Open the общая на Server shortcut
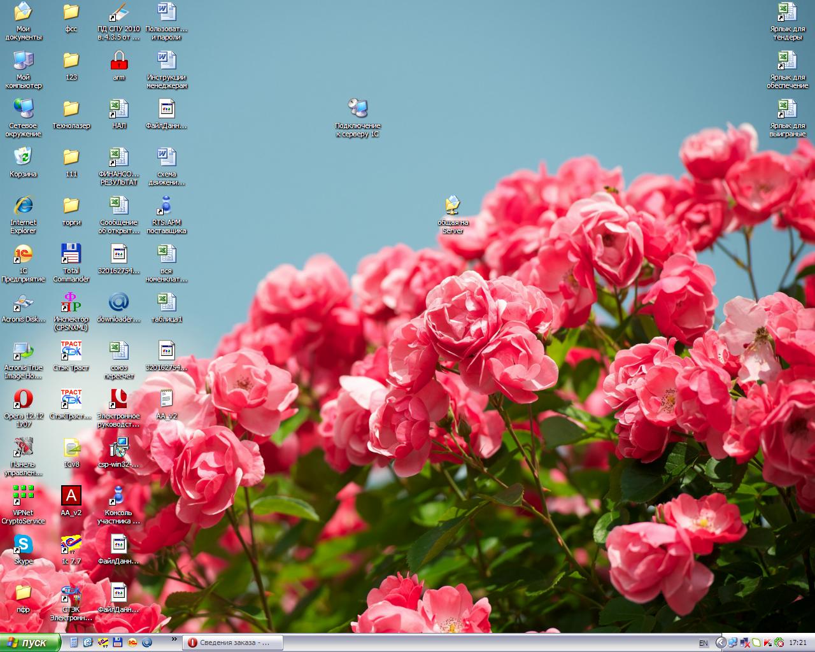This screenshot has height=652, width=815. click(x=453, y=206)
